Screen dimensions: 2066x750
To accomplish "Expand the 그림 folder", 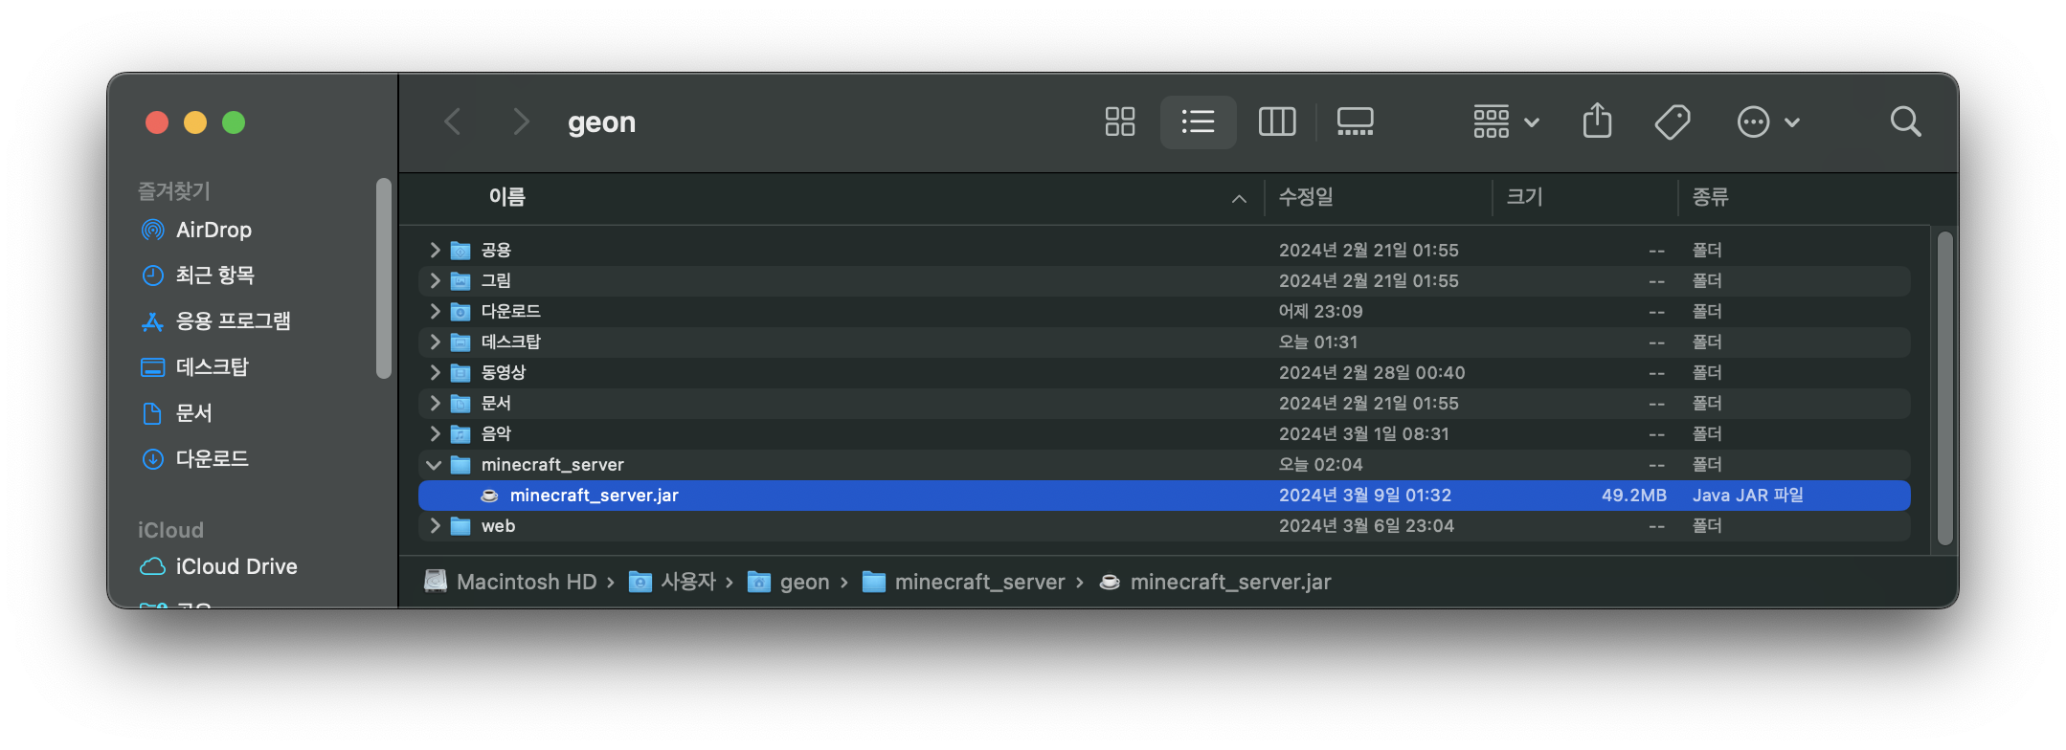I will coord(435,280).
